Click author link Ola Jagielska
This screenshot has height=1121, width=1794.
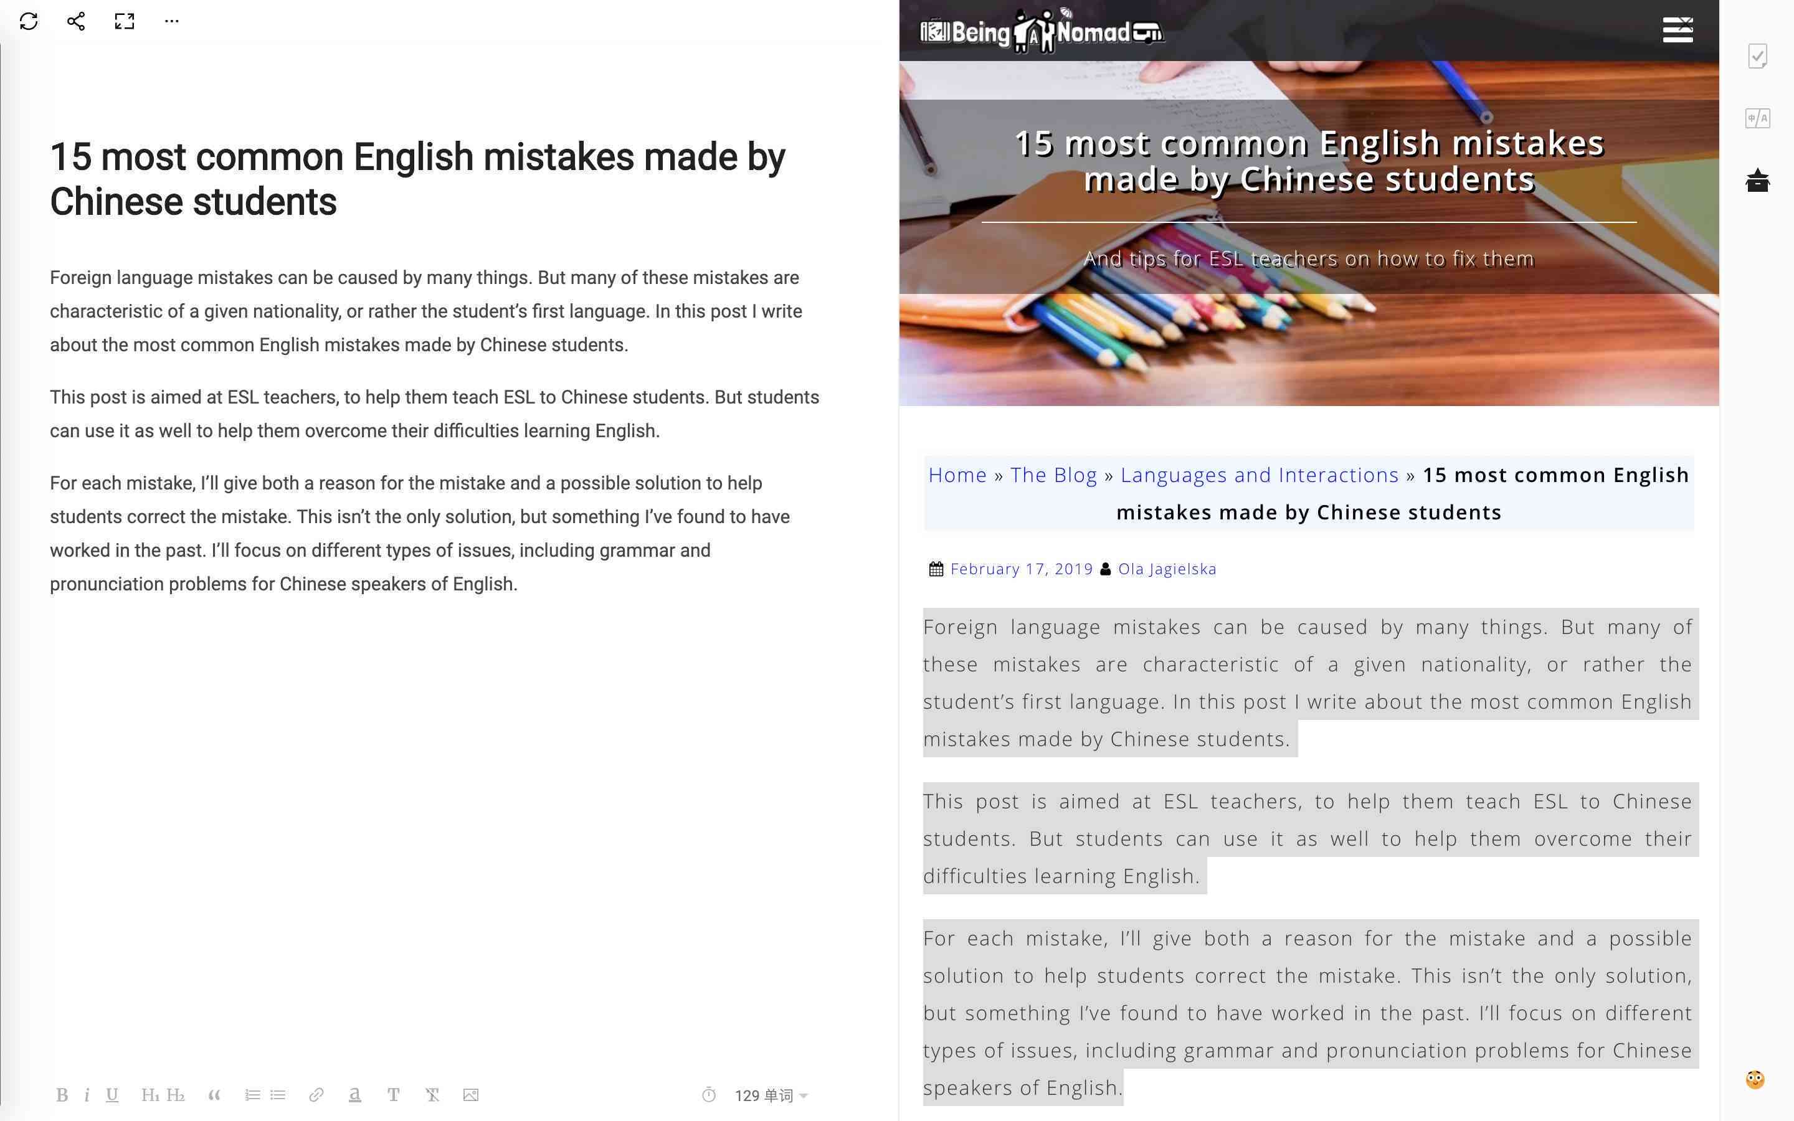click(x=1165, y=568)
